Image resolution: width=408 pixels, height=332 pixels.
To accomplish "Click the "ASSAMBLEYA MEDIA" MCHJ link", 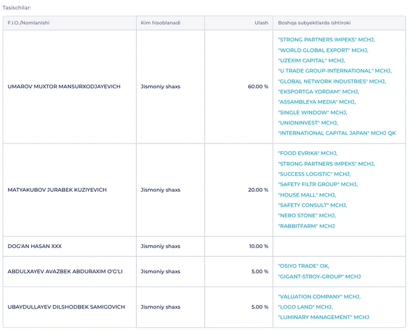I will [316, 102].
